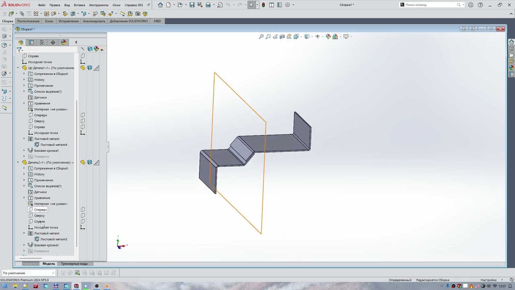Open Options via the gear icon
This screenshot has height=290, width=515.
288,5
